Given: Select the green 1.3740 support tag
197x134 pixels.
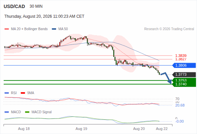Looking at the screenshot, I should click(184, 84).
